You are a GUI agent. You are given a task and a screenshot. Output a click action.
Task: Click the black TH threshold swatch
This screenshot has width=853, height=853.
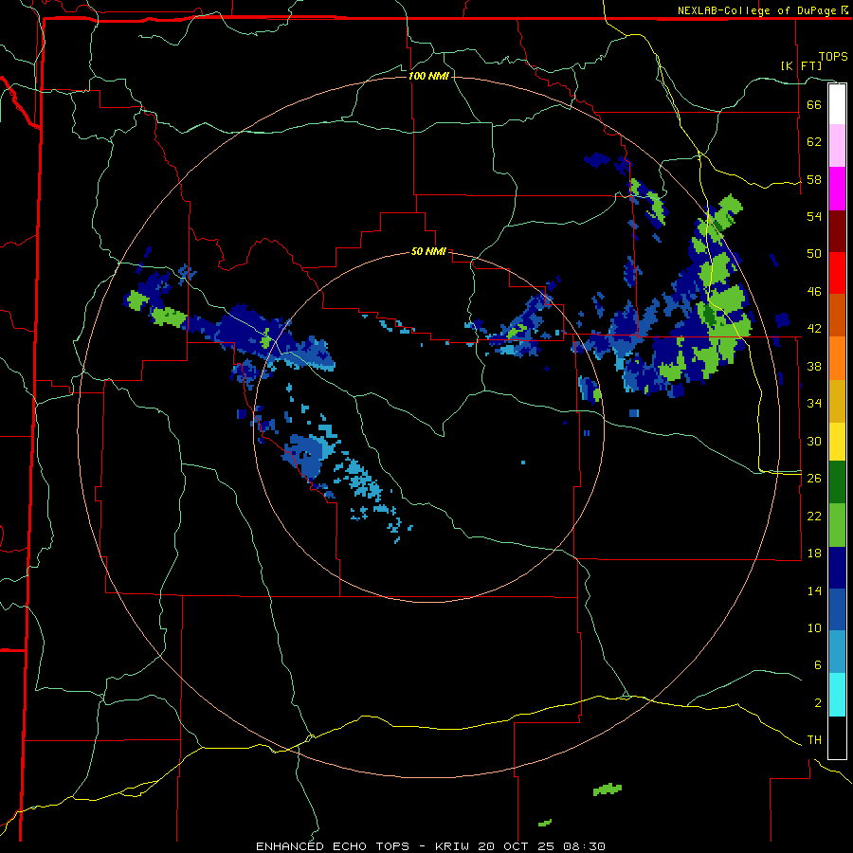pyautogui.click(x=837, y=737)
